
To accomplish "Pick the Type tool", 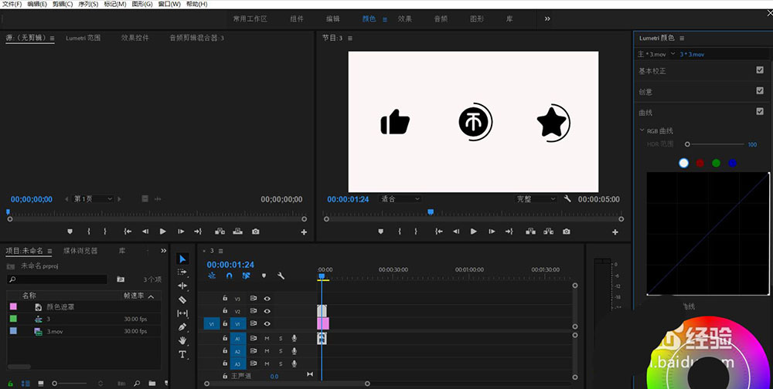I will (x=182, y=354).
